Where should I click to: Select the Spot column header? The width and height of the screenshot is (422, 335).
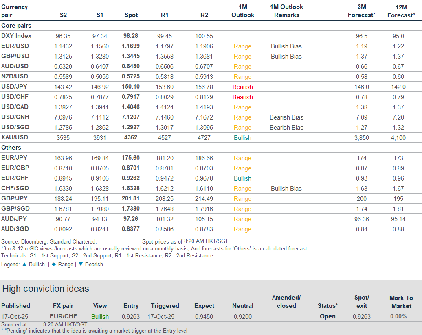pos(131,15)
